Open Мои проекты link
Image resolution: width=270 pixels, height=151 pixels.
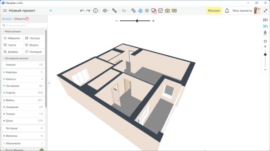[242, 11]
